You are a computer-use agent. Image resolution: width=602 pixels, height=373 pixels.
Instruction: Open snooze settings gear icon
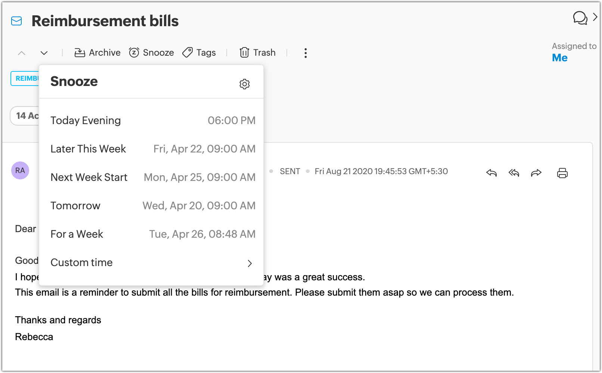pyautogui.click(x=244, y=84)
